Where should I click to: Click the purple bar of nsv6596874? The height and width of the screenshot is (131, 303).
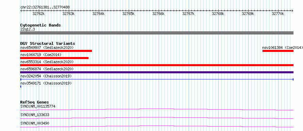point(157,72)
